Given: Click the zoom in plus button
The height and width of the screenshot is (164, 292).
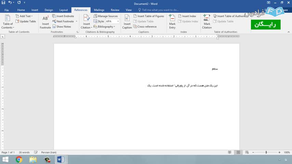Looking at the screenshot, I should tap(279, 152).
